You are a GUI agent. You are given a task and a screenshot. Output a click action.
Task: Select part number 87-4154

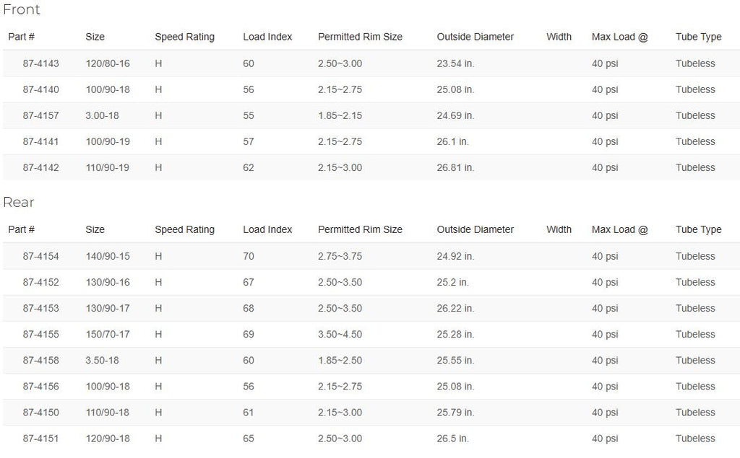40,256
